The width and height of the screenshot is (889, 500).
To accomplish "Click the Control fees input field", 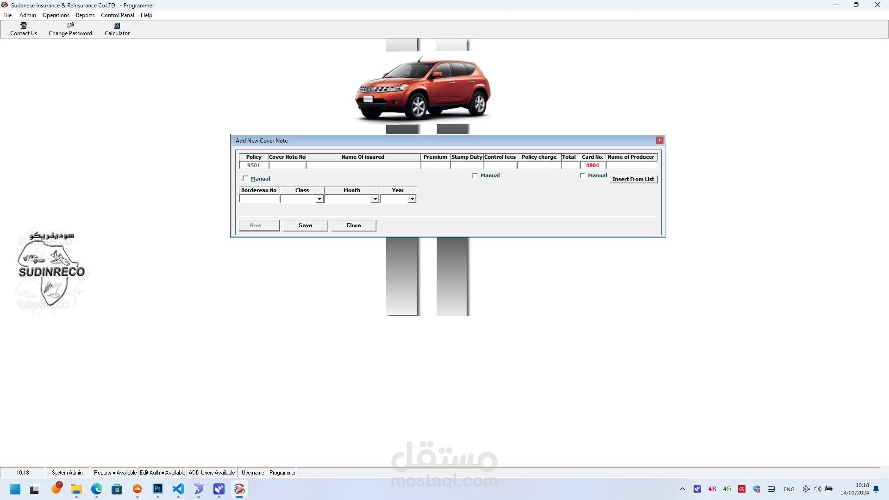I will pyautogui.click(x=500, y=165).
